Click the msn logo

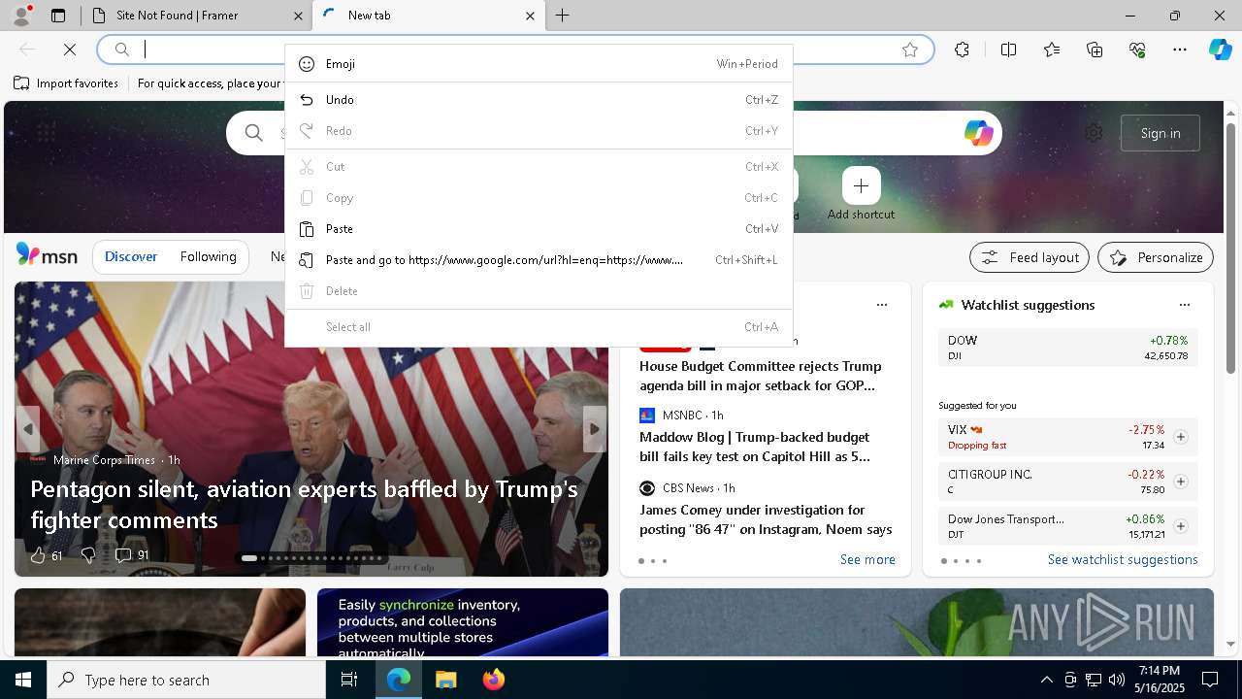tap(47, 255)
